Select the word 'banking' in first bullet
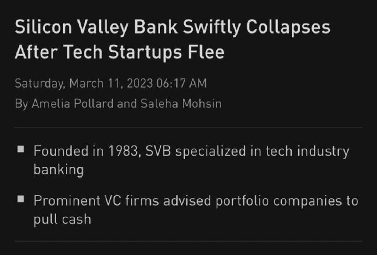377x255 pixels. (x=58, y=170)
